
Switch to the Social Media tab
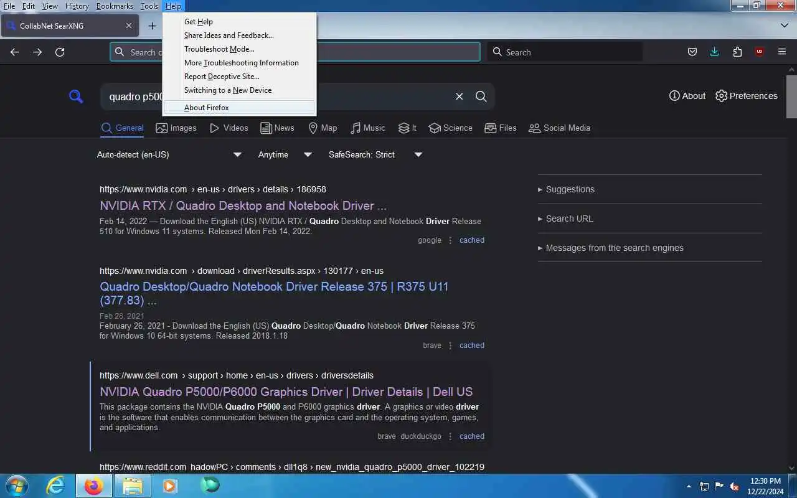click(559, 128)
